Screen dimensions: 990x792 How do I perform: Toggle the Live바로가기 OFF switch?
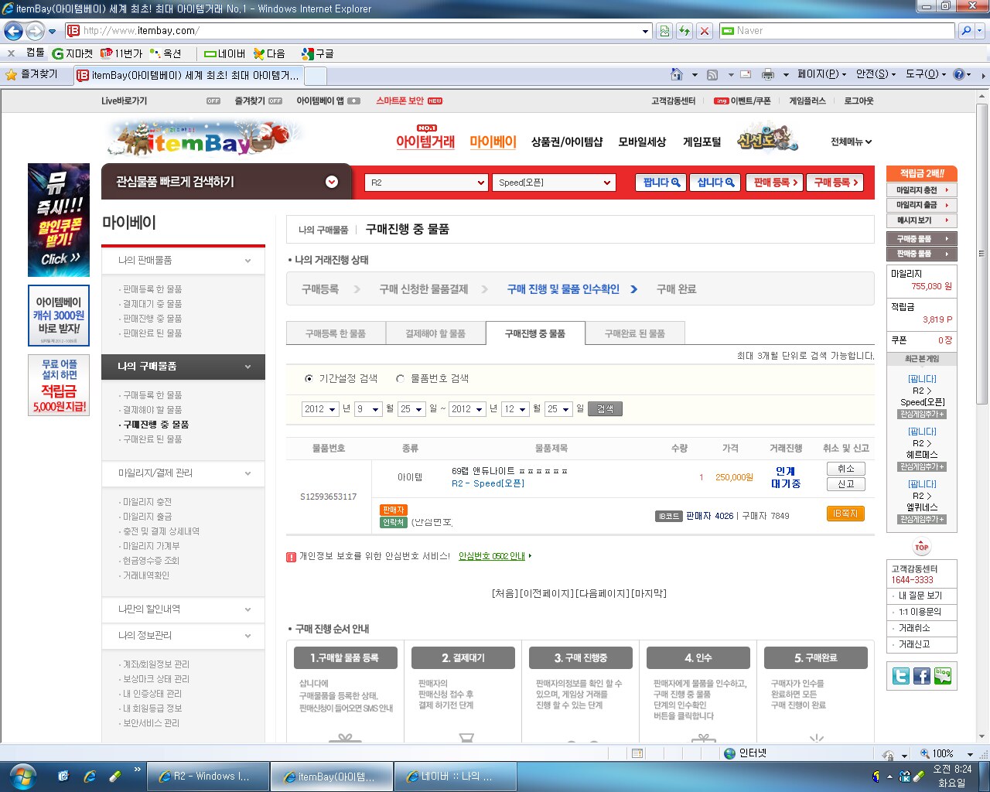tap(213, 101)
